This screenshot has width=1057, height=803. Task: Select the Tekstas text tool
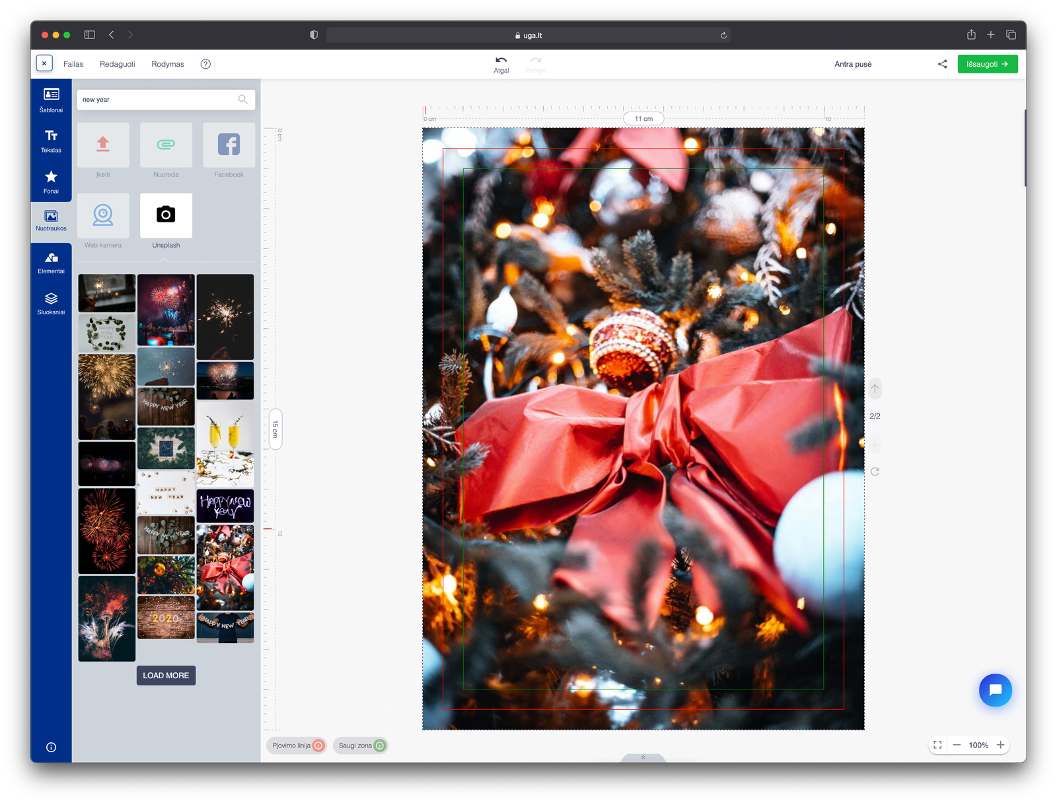pyautogui.click(x=51, y=141)
